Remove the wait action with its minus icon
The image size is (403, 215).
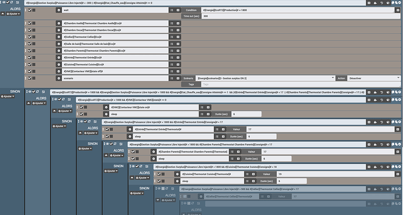point(58,10)
